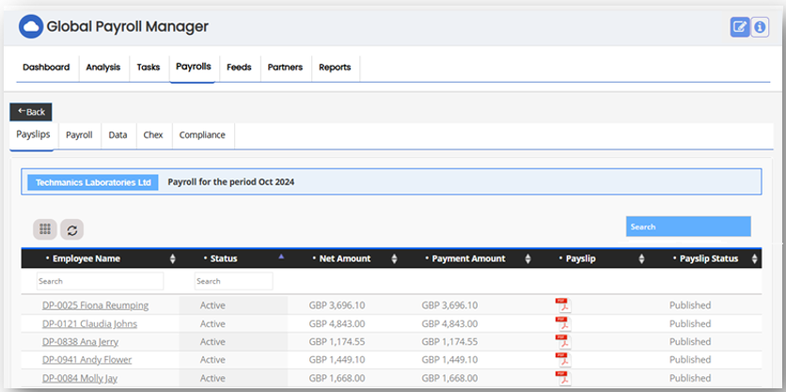Select net amount GBP 1,449.10
This screenshot has height=392, width=786.
coord(337,360)
